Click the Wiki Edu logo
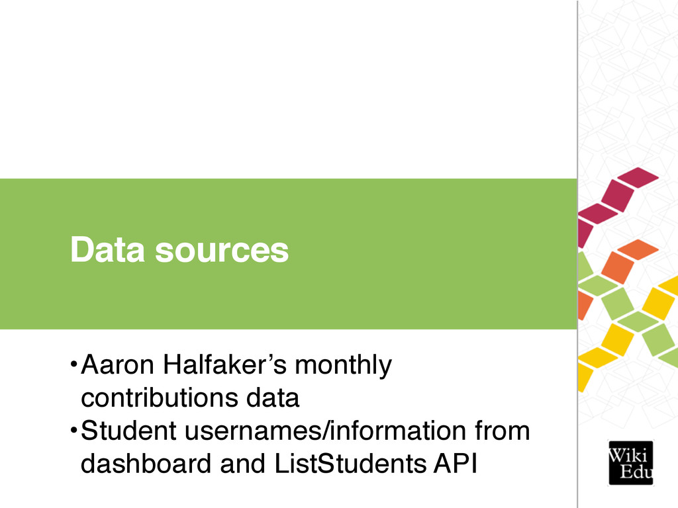678x508 pixels. (631, 462)
